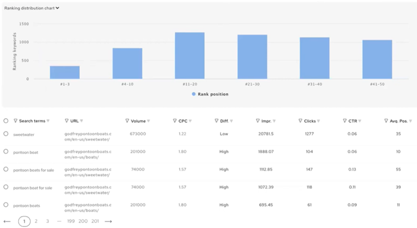Image resolution: width=417 pixels, height=228 pixels.
Task: Click the filter funnel icon beside CPC
Action: (x=175, y=121)
